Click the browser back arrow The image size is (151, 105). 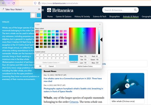click(x=3, y=3)
